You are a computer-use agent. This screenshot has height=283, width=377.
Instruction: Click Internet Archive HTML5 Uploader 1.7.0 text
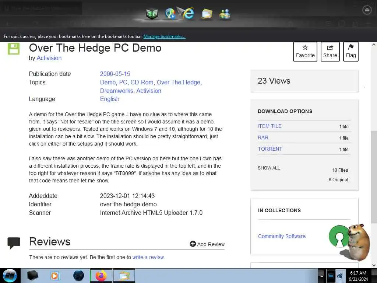pyautogui.click(x=151, y=213)
